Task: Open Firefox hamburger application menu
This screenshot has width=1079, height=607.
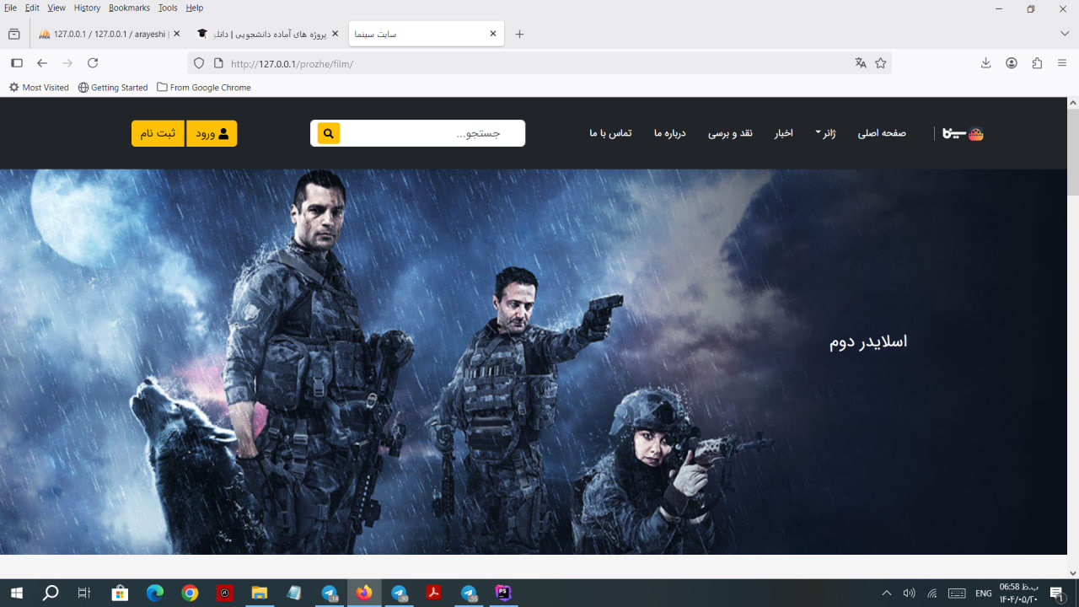Action: coord(1062,63)
